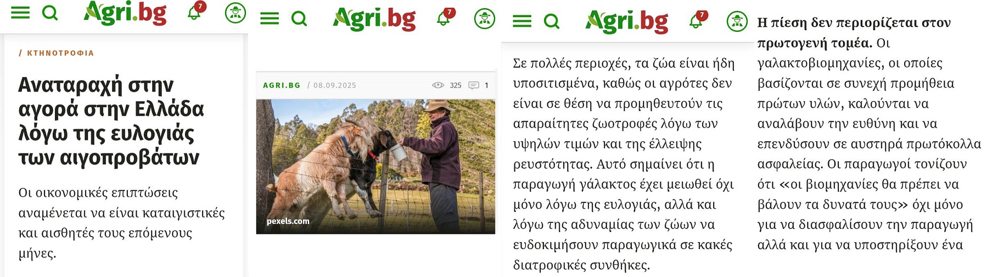Click the pexels.com photo credit
The width and height of the screenshot is (998, 277).
[x=288, y=221]
